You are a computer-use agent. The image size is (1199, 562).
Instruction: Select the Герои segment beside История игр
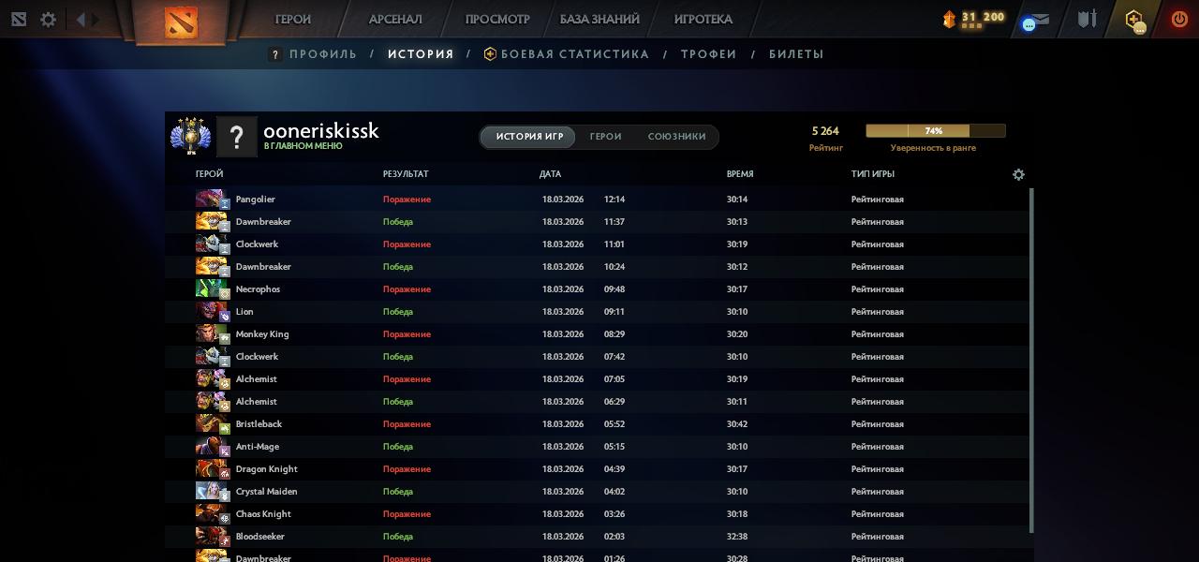pyautogui.click(x=605, y=137)
